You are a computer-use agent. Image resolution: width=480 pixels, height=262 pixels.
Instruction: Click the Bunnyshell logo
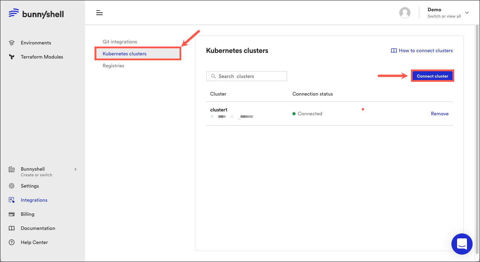click(36, 14)
